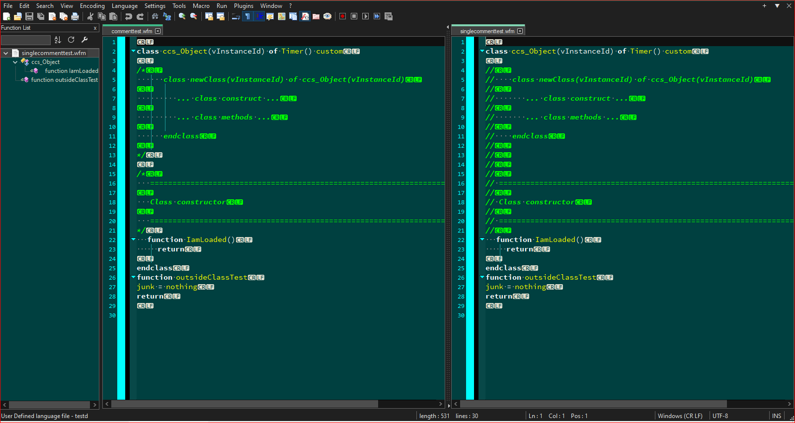Fold class at line 2 in right editor
795x423 pixels.
pyautogui.click(x=482, y=51)
